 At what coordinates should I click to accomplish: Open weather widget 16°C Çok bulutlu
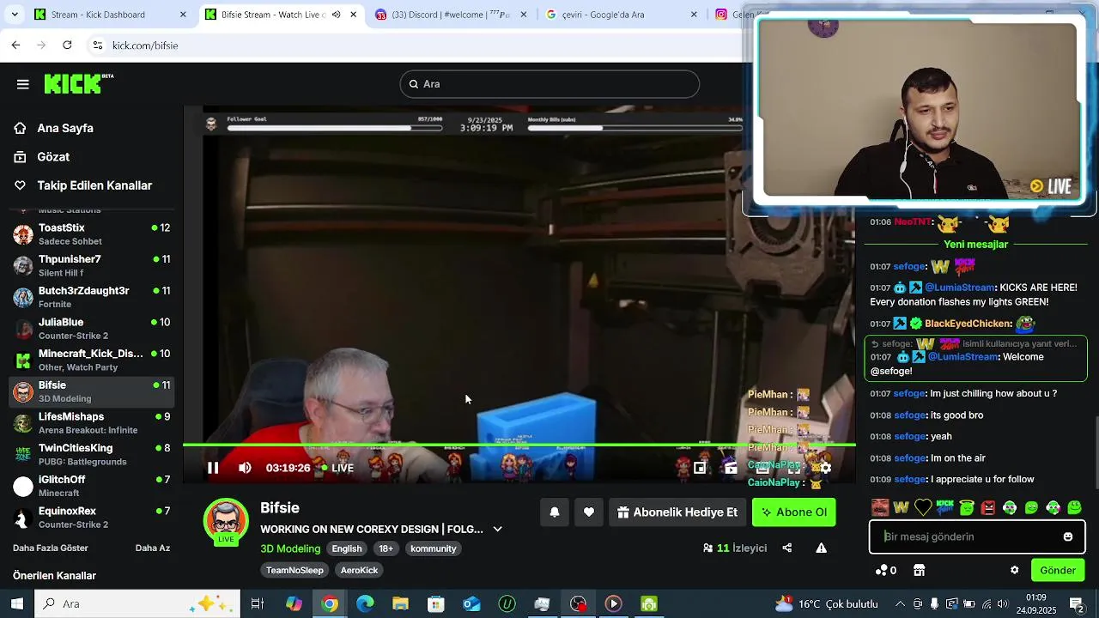click(826, 603)
